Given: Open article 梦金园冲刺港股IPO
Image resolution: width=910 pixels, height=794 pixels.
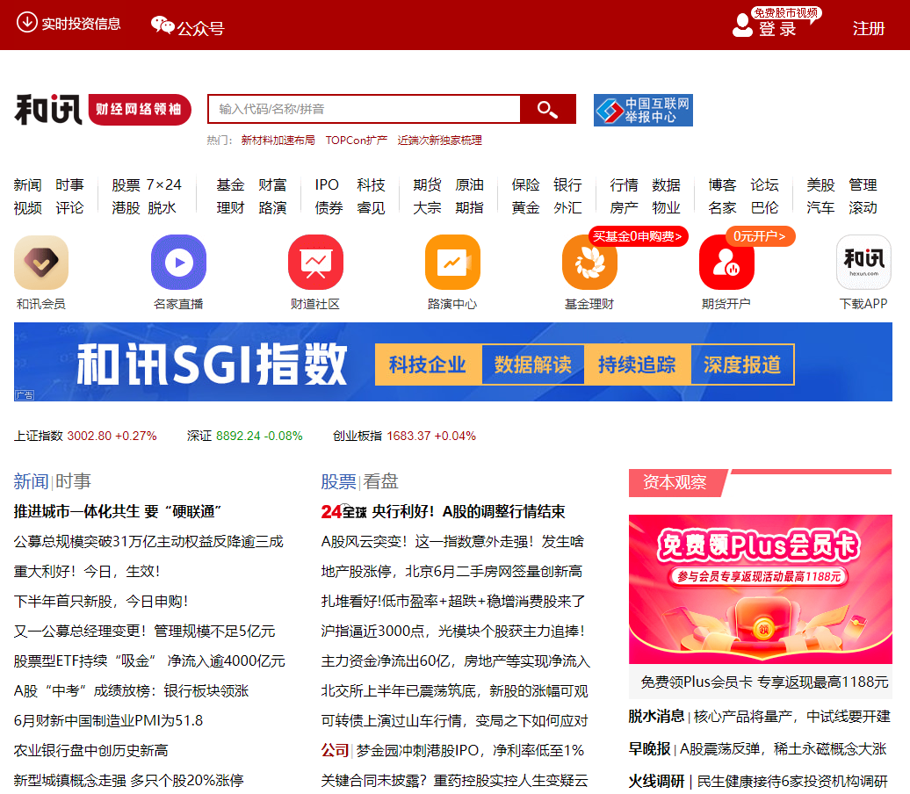Looking at the screenshot, I should (x=470, y=750).
